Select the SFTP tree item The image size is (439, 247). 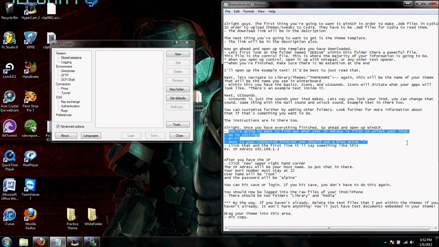pyautogui.click(x=65, y=75)
